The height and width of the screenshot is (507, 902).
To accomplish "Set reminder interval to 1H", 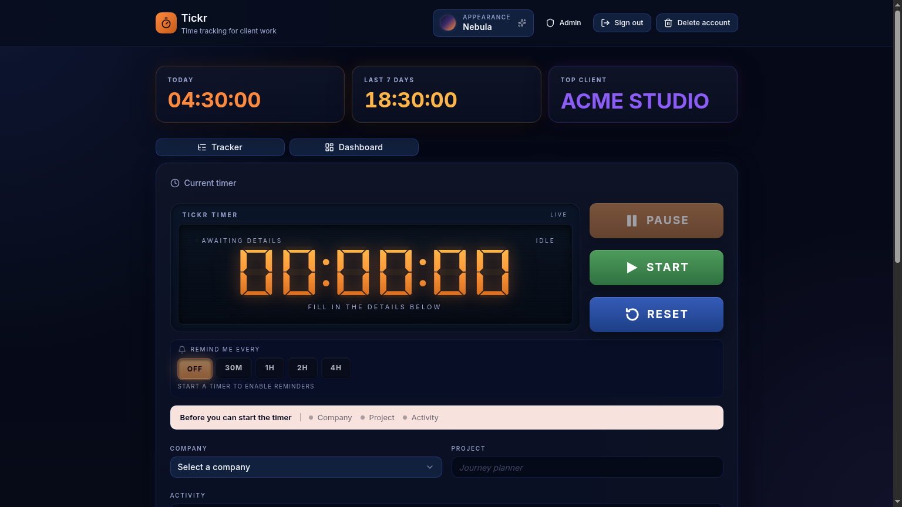I will 270,368.
